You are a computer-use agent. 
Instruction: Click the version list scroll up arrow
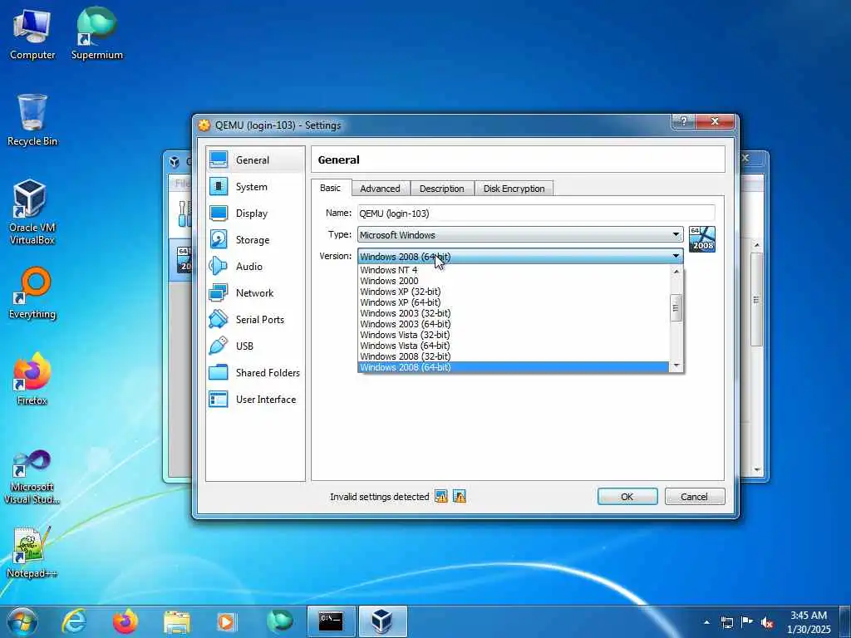pyautogui.click(x=676, y=272)
